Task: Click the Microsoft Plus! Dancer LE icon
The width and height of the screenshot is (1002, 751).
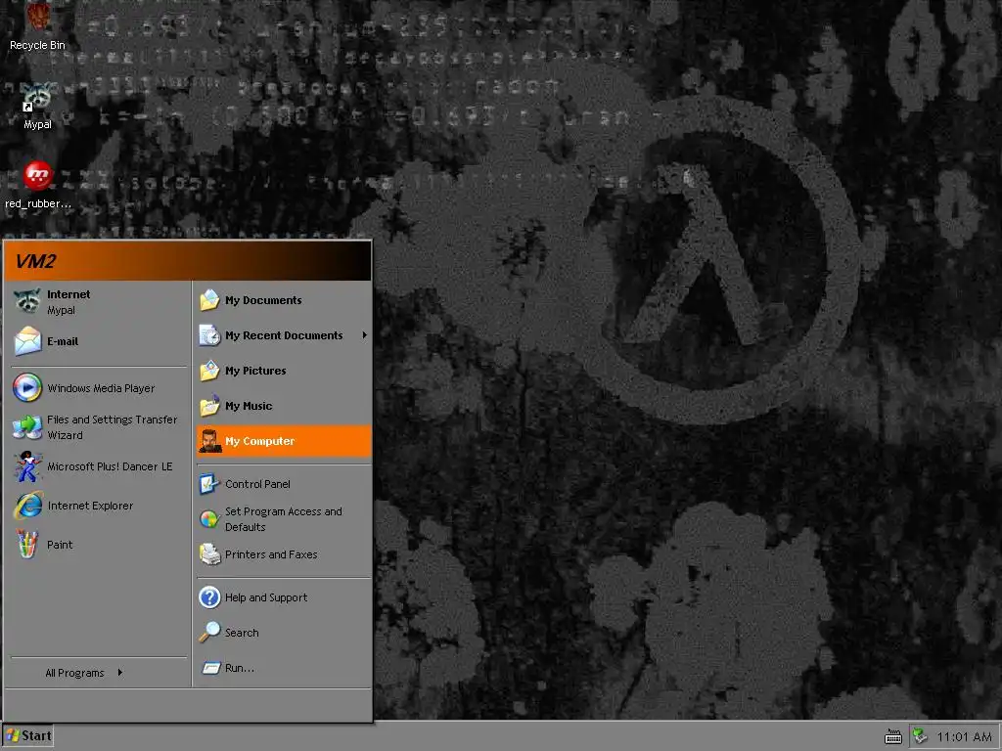Action: point(27,466)
